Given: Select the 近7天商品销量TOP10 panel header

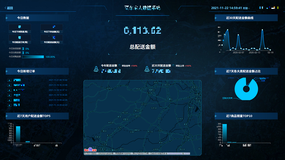Looking at the screenshot, I should click(246, 116).
